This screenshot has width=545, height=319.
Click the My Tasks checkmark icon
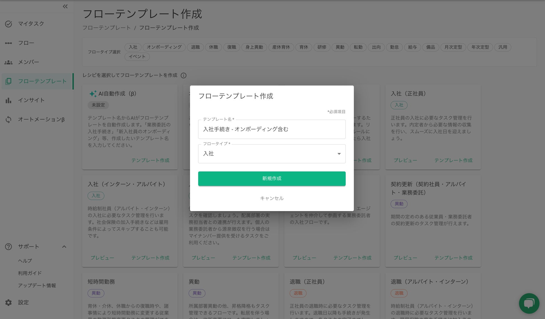(x=8, y=24)
